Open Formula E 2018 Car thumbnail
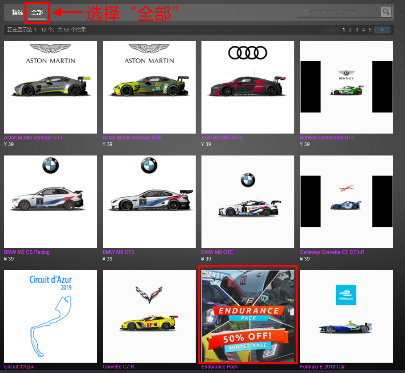This screenshot has width=405, height=373. click(x=347, y=316)
